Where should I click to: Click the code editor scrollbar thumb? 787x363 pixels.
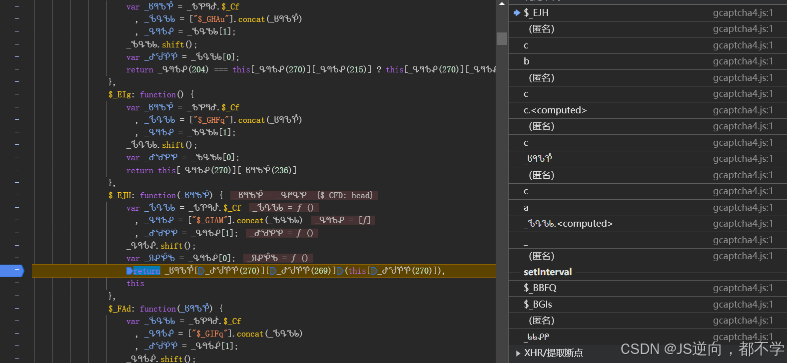[502, 38]
